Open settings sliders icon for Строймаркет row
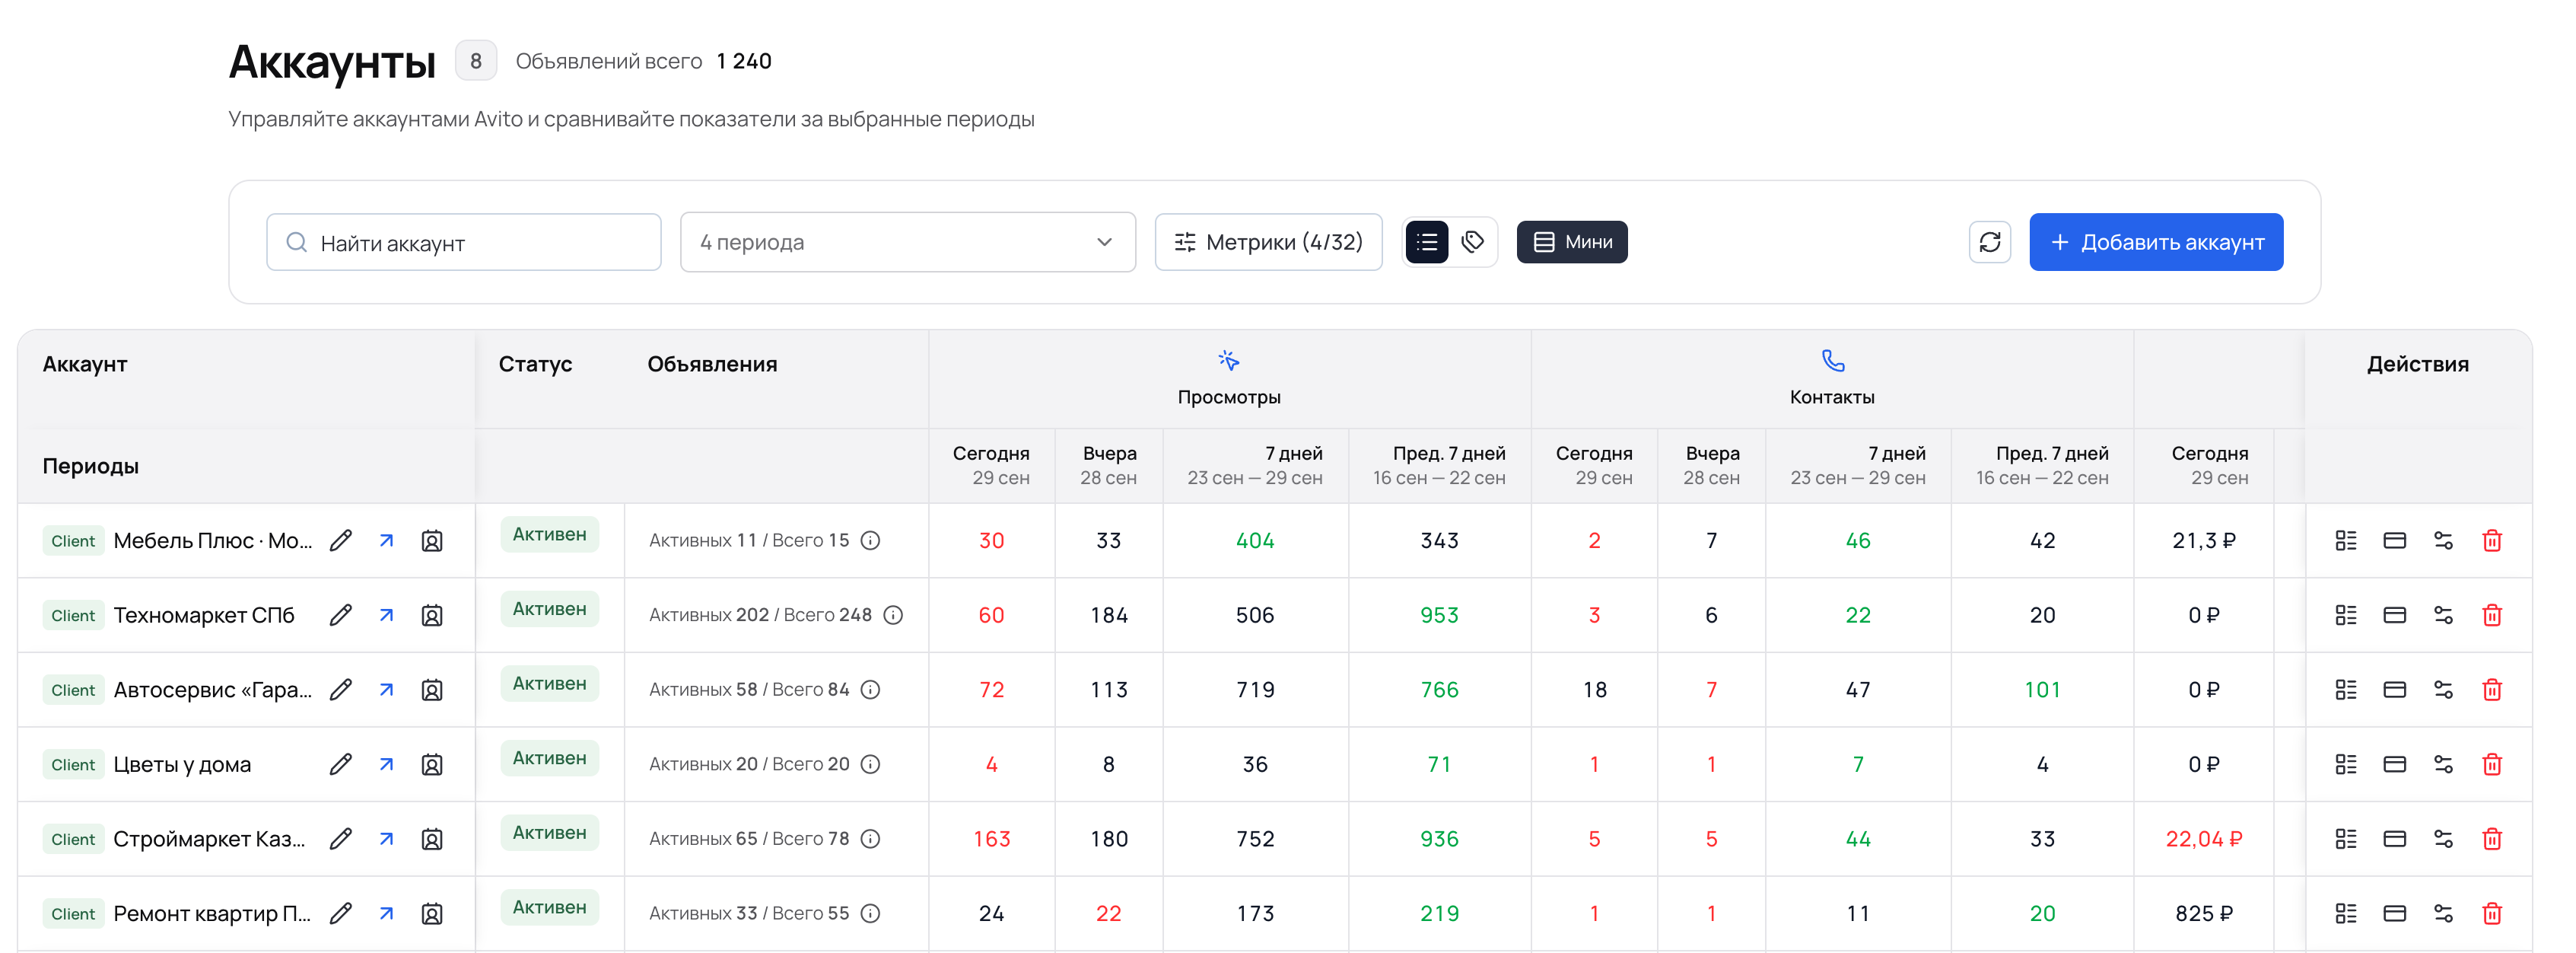This screenshot has height=953, width=2576. click(2443, 839)
